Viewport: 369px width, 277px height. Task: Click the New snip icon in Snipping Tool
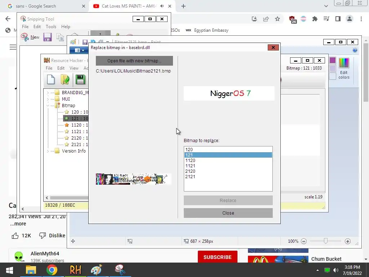pos(25,37)
